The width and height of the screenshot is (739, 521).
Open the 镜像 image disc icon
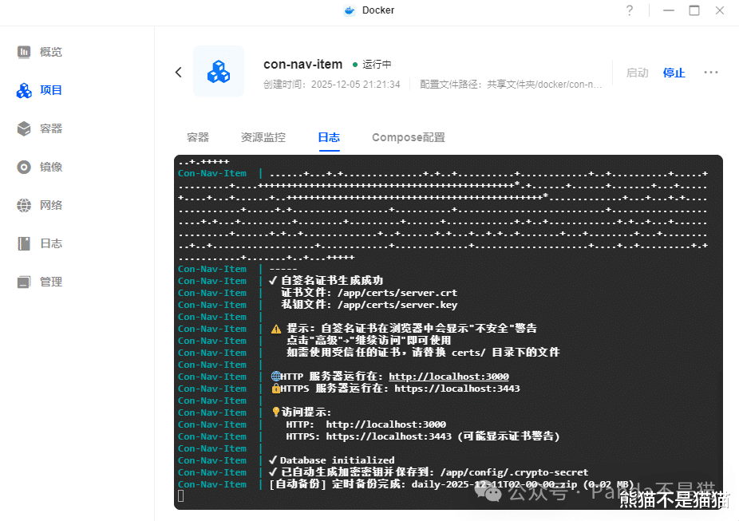click(x=24, y=168)
